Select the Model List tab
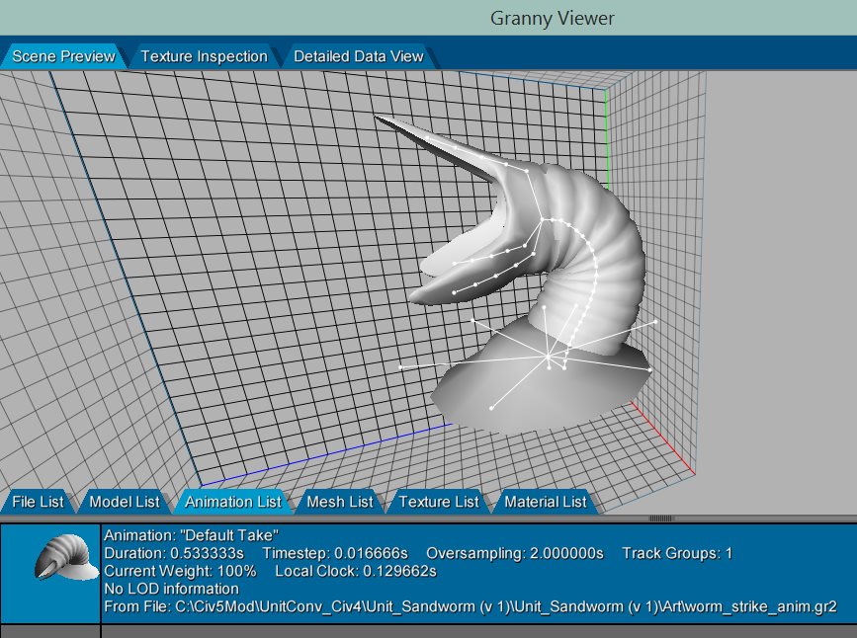Viewport: 857px width, 638px height. [x=125, y=502]
